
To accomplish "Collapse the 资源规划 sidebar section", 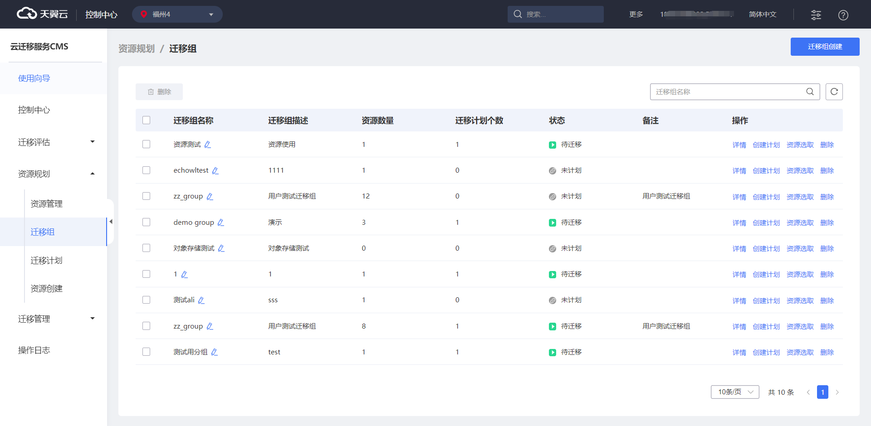I will (54, 174).
